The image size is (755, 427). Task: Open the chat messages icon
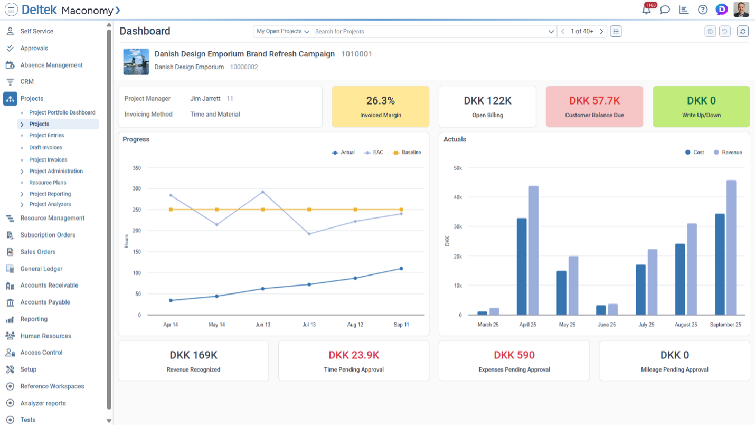665,10
